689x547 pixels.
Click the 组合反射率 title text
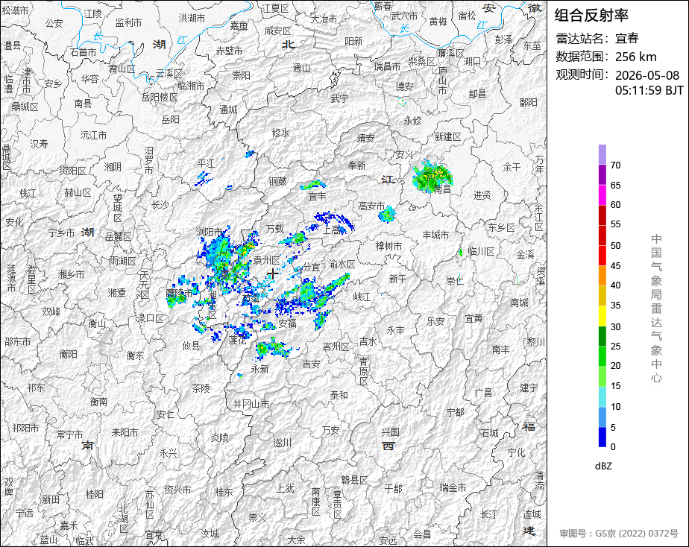591,16
